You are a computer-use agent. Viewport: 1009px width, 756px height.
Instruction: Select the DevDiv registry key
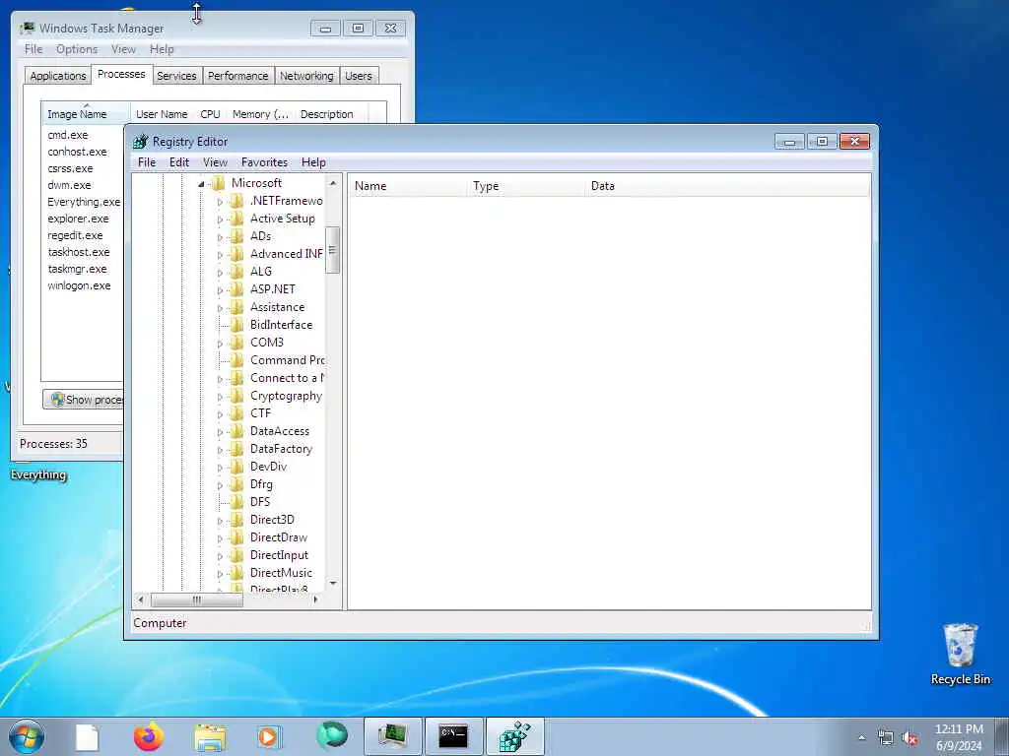268,467
